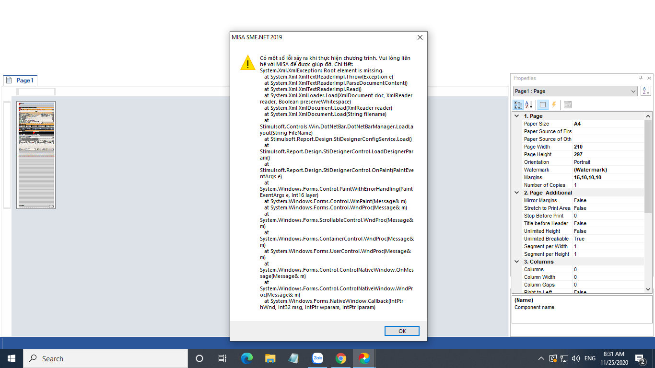The height and width of the screenshot is (368, 655).
Task: Open File Explorer from the taskbar
Action: [x=270, y=358]
